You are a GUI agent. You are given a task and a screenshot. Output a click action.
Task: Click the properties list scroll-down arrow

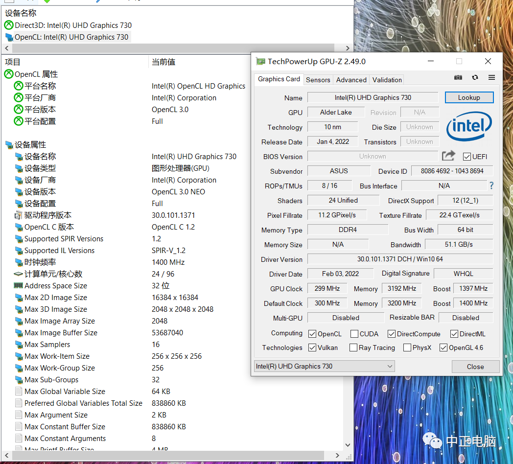click(348, 445)
